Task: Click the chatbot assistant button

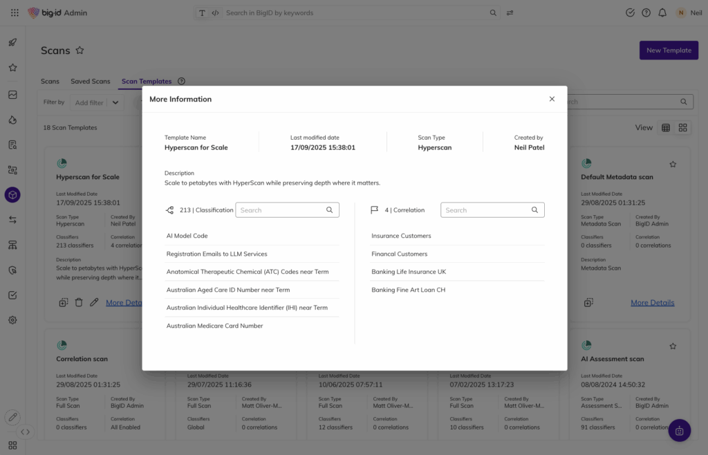Action: pyautogui.click(x=679, y=430)
